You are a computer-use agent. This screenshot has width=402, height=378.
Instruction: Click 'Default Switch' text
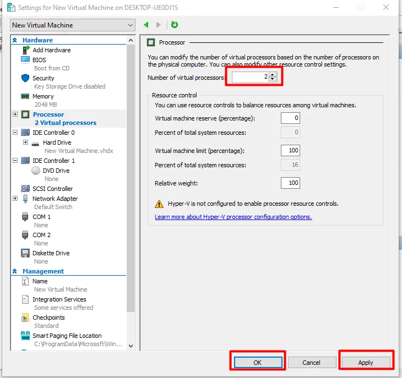pyautogui.click(x=53, y=207)
